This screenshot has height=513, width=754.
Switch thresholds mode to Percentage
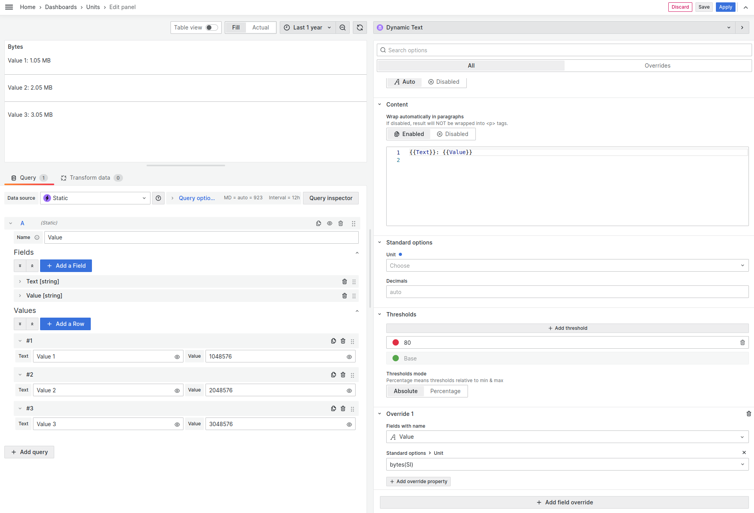(x=445, y=391)
